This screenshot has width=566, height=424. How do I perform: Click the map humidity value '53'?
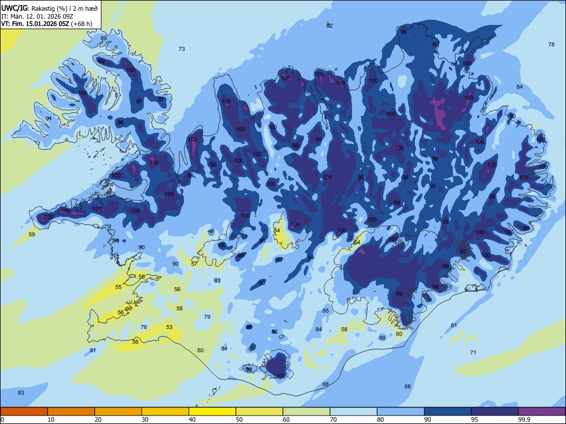point(169,327)
